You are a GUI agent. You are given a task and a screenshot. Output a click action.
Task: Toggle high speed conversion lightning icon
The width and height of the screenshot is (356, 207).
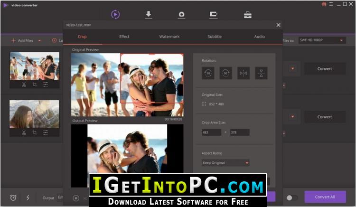(28, 198)
